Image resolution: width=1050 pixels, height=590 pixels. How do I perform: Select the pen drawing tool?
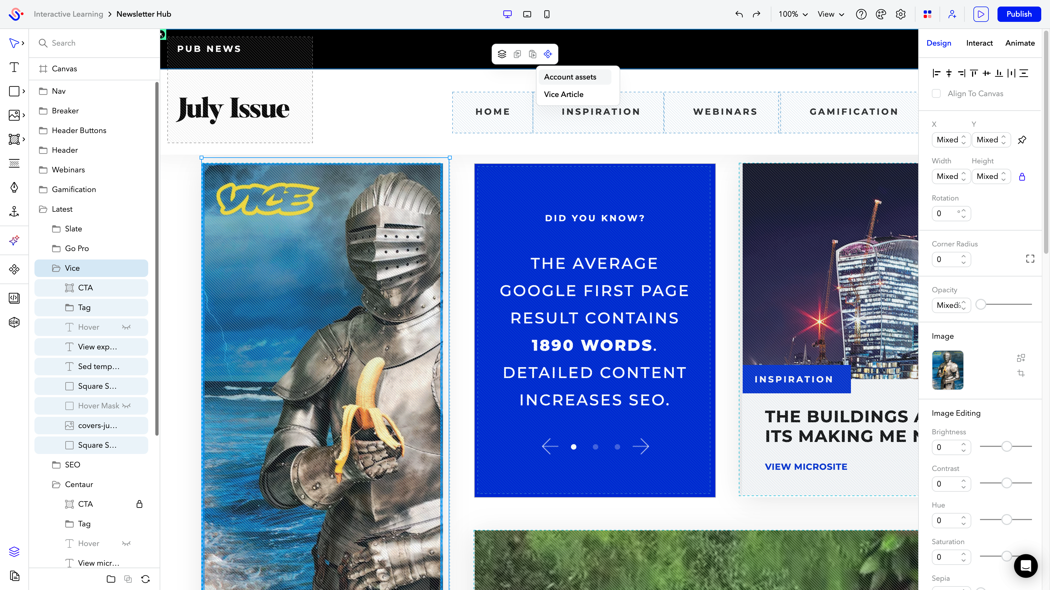point(14,187)
